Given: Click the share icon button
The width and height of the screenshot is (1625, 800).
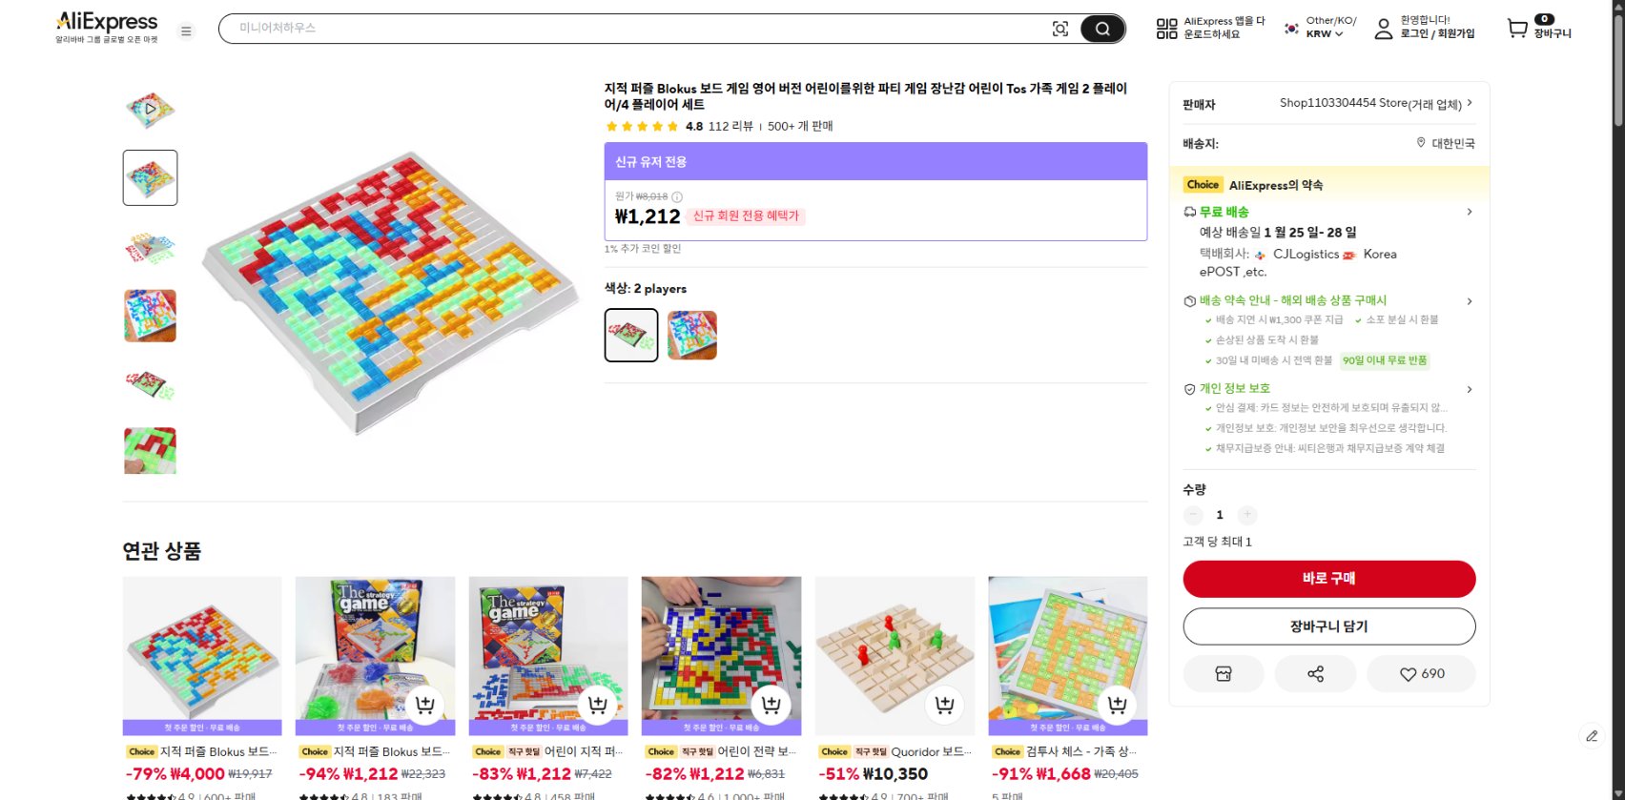Looking at the screenshot, I should coord(1315,674).
